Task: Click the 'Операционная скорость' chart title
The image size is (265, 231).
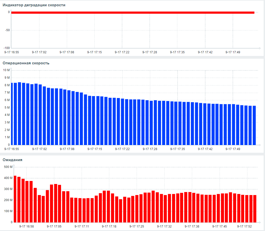Action: (26, 63)
